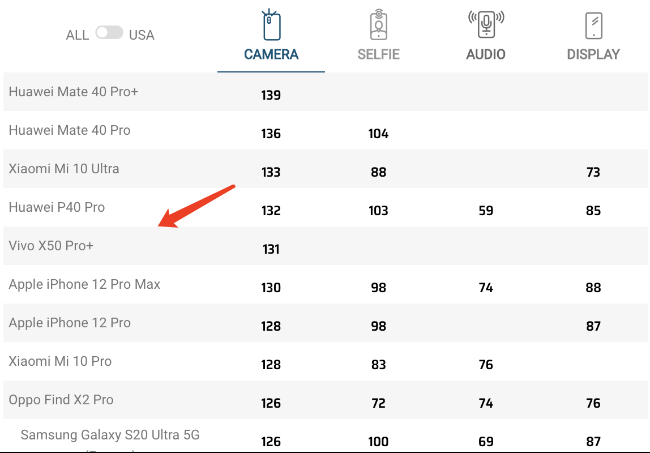This screenshot has width=650, height=453.
Task: Toggle the switch from ALL to USA
Action: pos(109,33)
